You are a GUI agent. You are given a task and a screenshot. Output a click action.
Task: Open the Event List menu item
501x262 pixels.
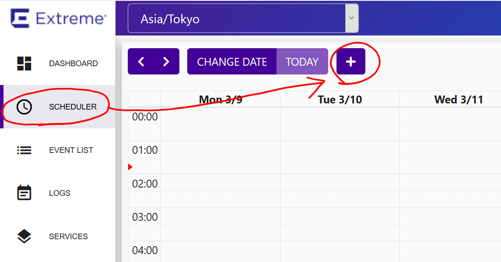click(x=57, y=150)
